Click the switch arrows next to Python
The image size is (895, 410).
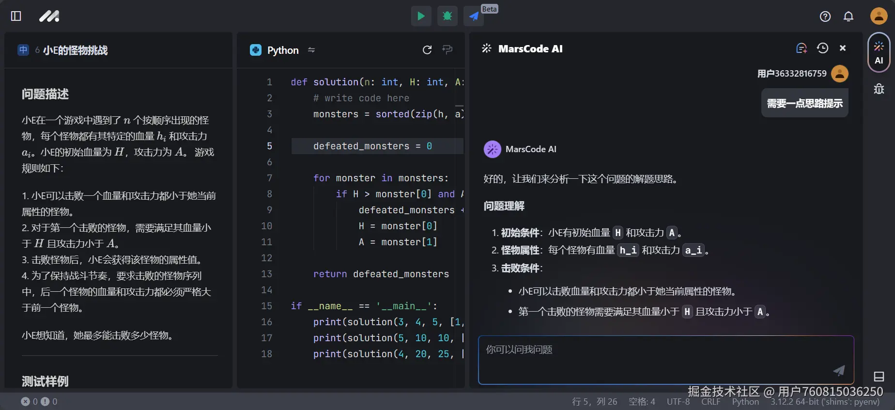point(311,50)
